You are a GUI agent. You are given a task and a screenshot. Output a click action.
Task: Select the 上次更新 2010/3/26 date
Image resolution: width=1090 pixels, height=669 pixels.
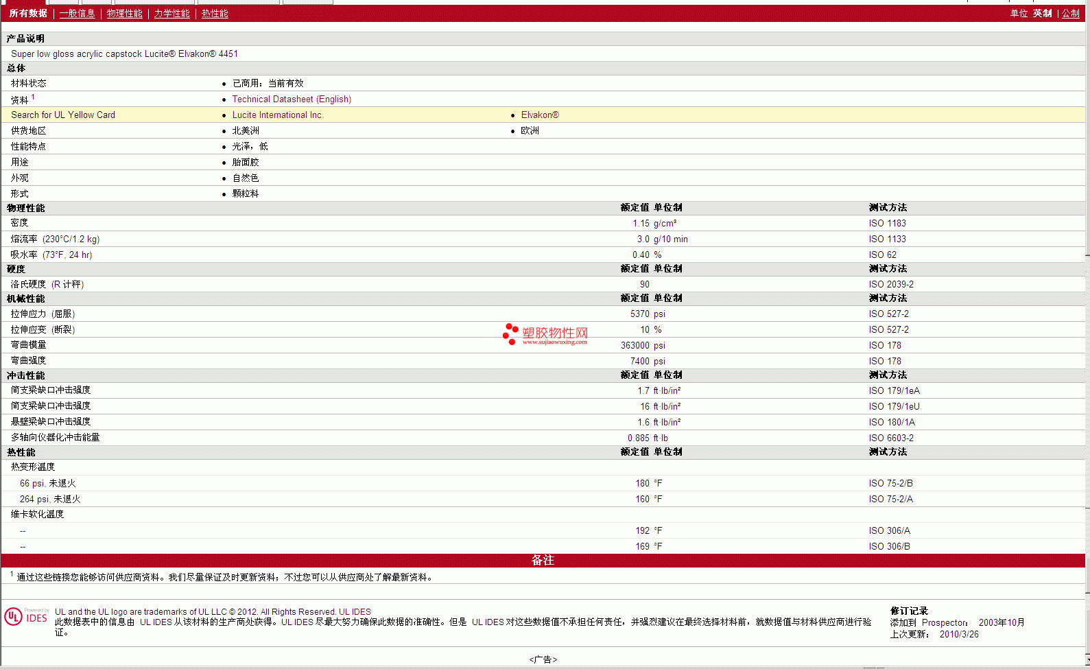point(934,635)
